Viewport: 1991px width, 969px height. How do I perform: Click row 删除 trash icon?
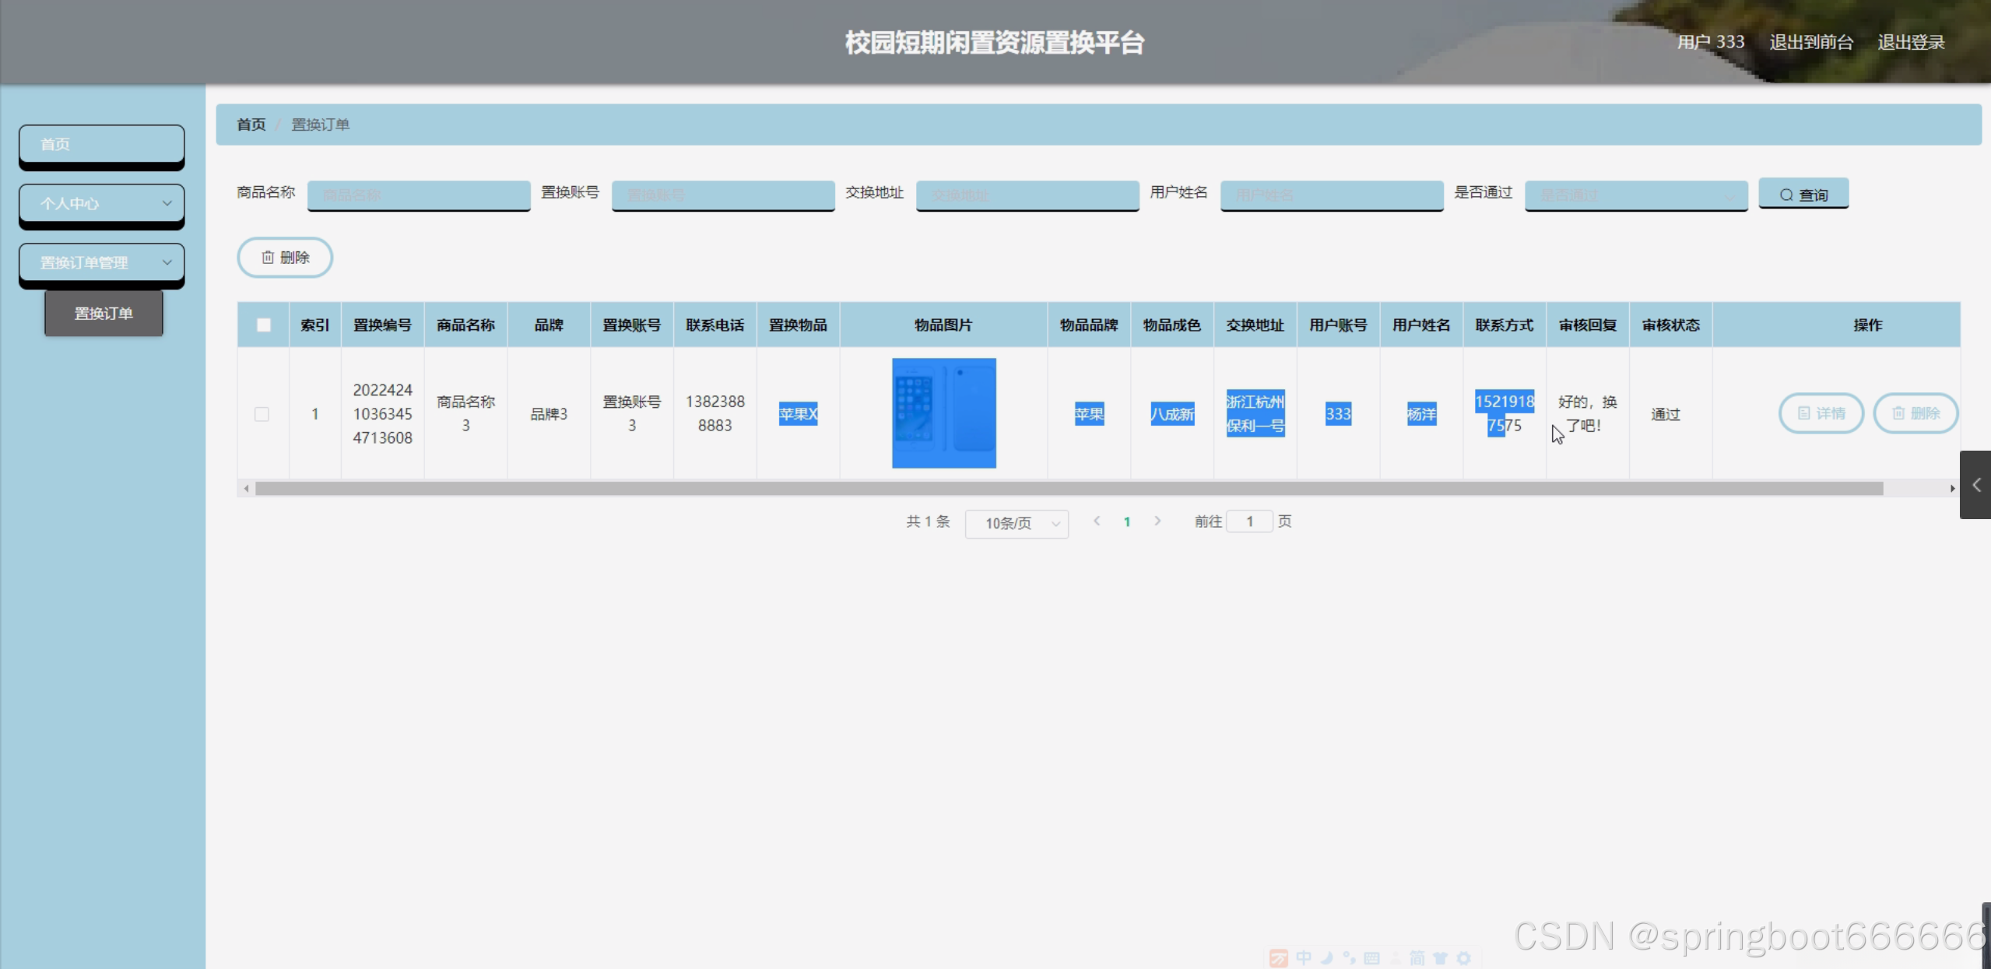[x=1898, y=413]
